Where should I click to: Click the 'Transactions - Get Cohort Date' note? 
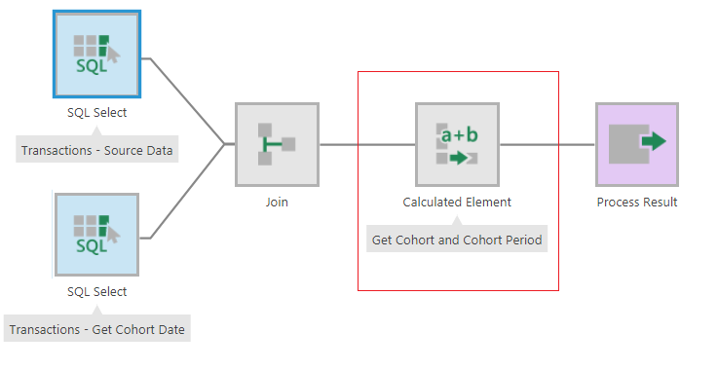pos(97,328)
